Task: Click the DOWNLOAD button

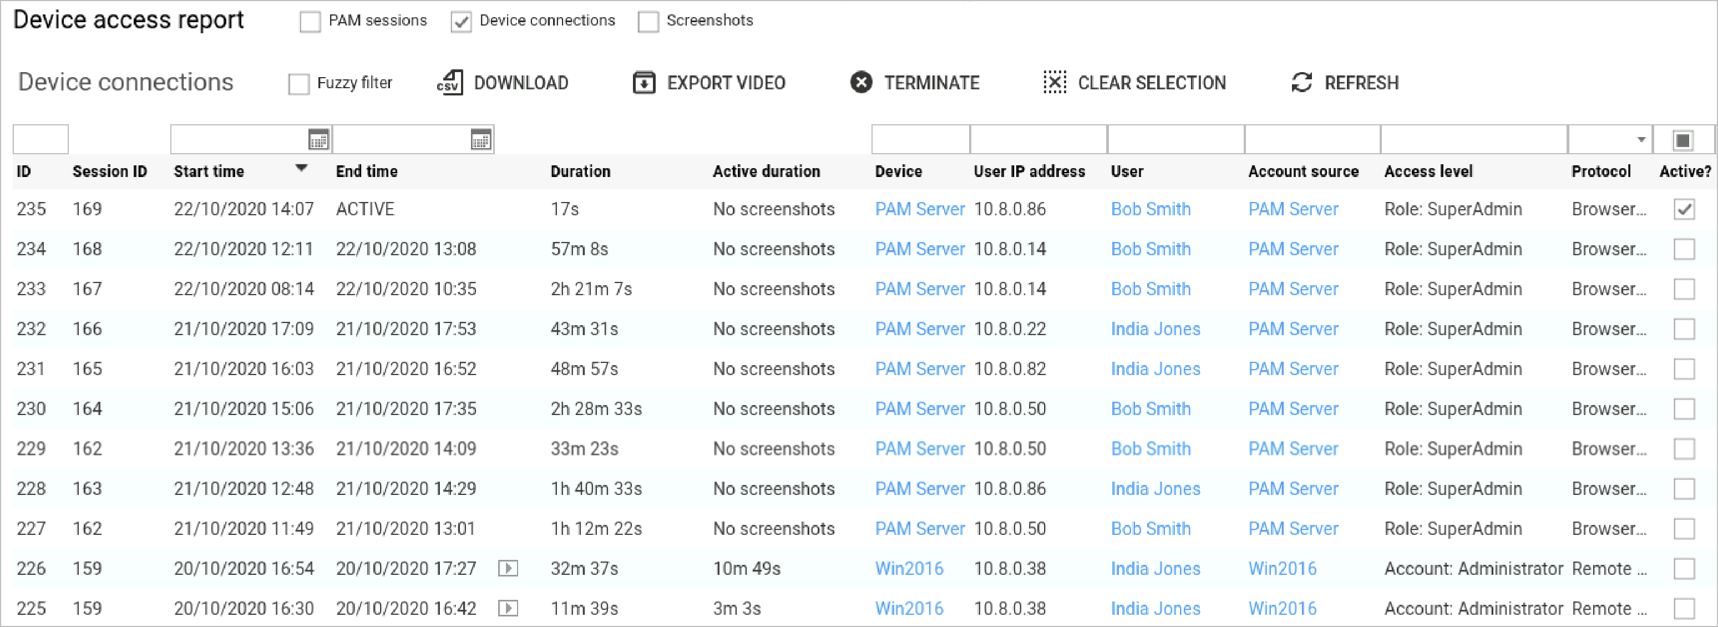Action: (x=503, y=83)
